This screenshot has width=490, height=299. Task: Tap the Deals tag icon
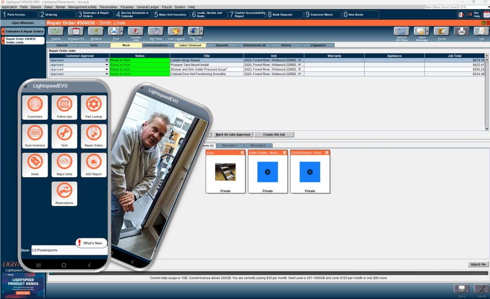[x=35, y=165]
